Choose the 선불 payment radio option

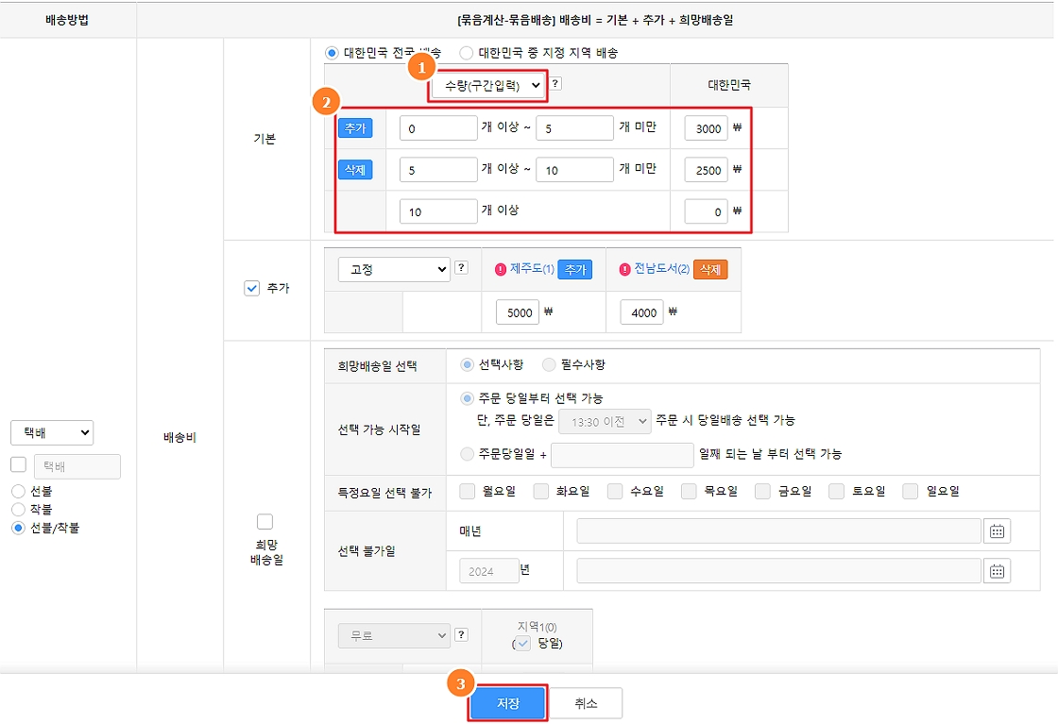click(18, 491)
